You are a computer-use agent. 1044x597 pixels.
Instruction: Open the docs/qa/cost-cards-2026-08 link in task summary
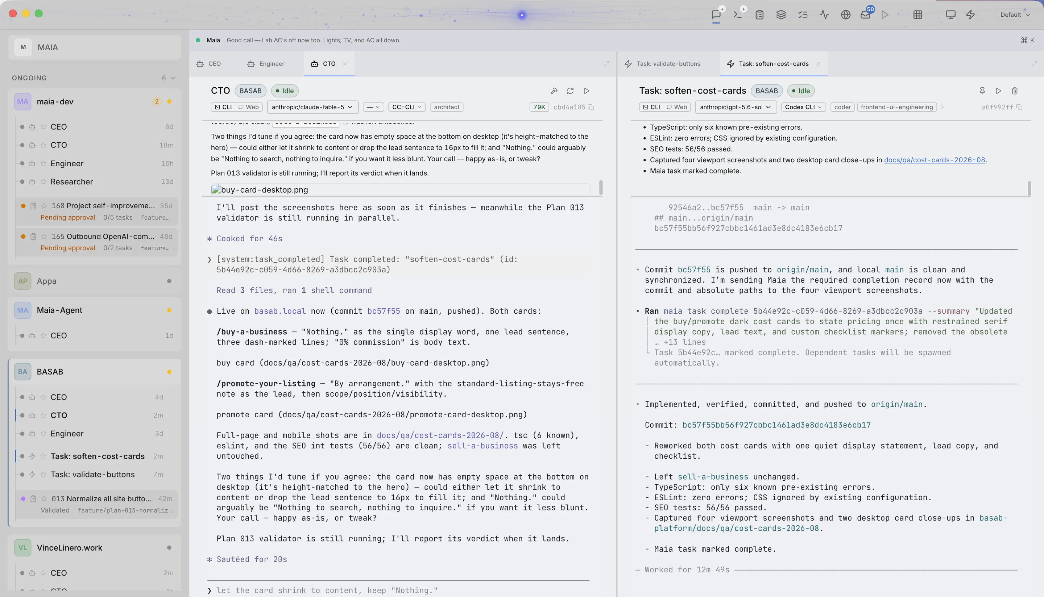tap(935, 160)
